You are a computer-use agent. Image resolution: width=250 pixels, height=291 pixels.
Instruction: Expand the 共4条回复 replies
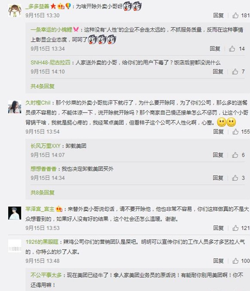(x=43, y=86)
